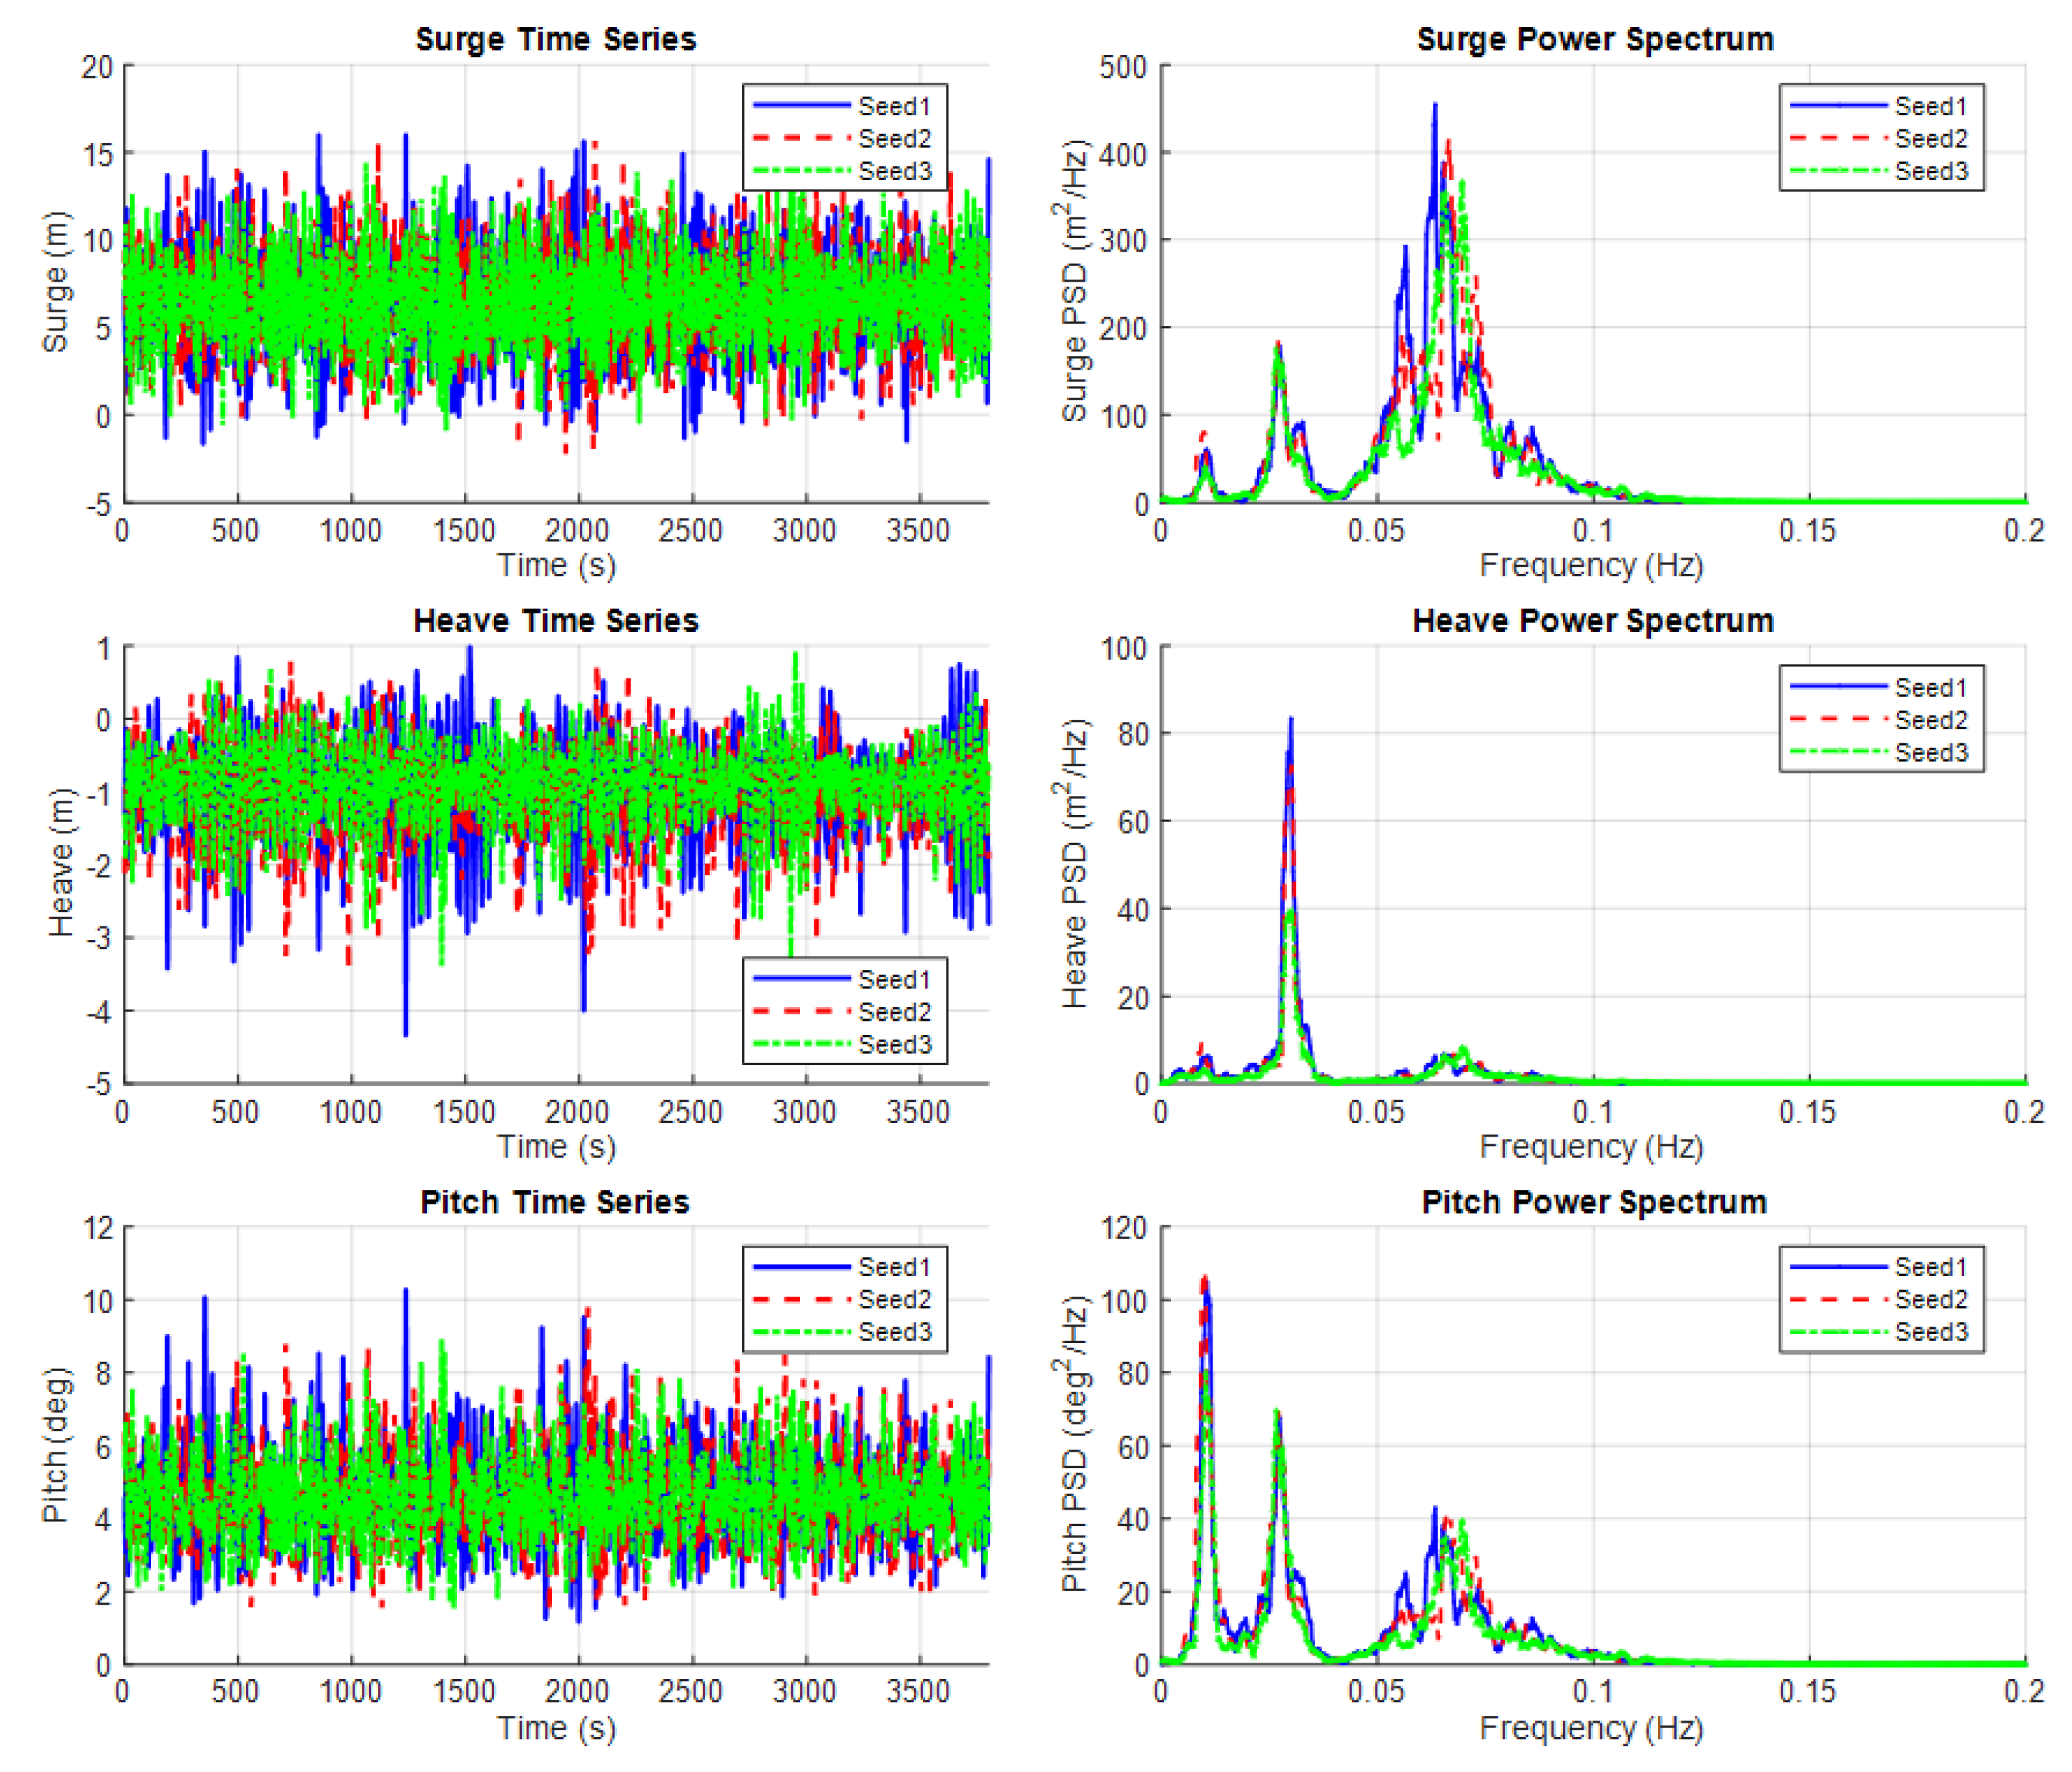Click the "Pitch Power Spectrum" plot title
Image resolution: width=2072 pixels, height=1772 pixels.
point(1594,1202)
